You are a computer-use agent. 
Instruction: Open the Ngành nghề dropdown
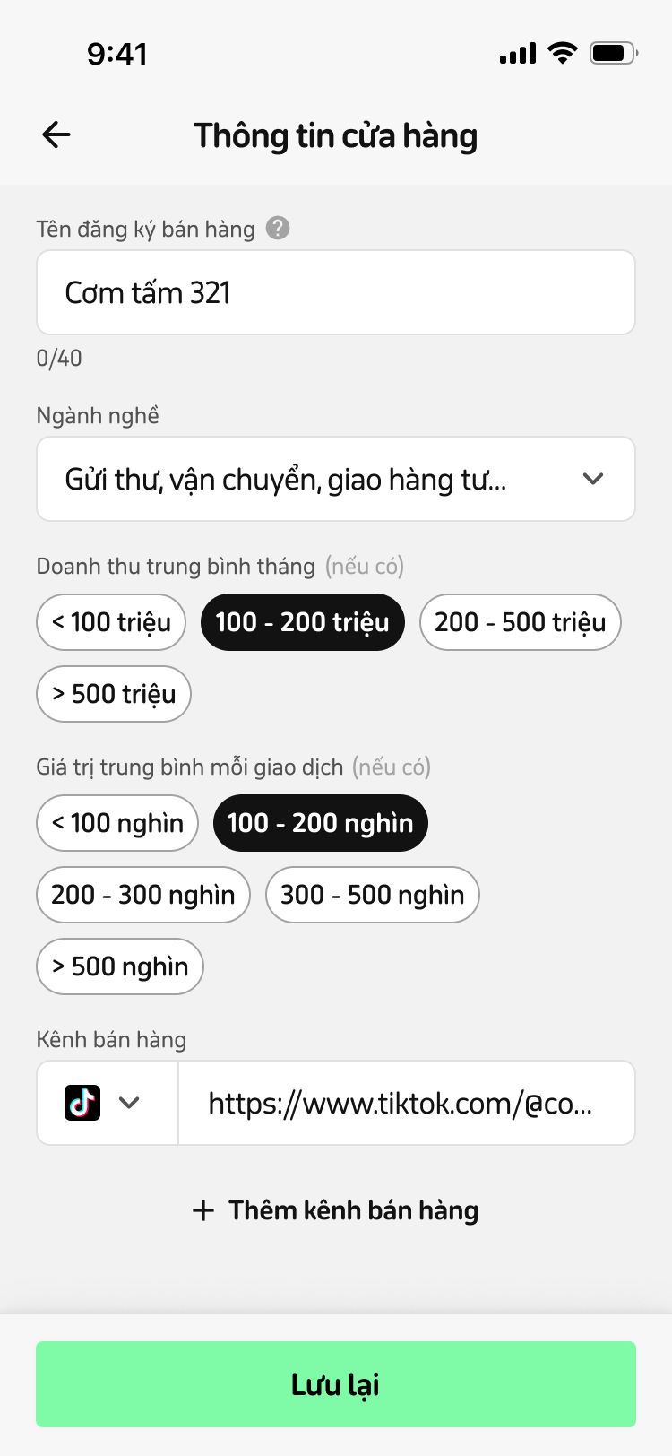[x=336, y=479]
